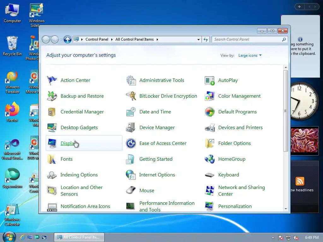Click the taskbar clock showing 6:49 PM
323x242 pixels.
click(312, 238)
